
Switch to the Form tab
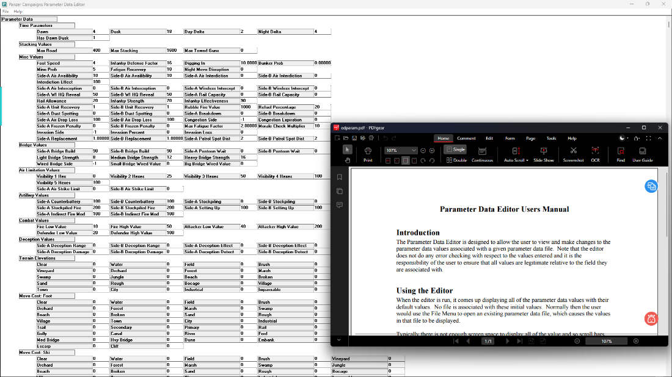click(509, 138)
